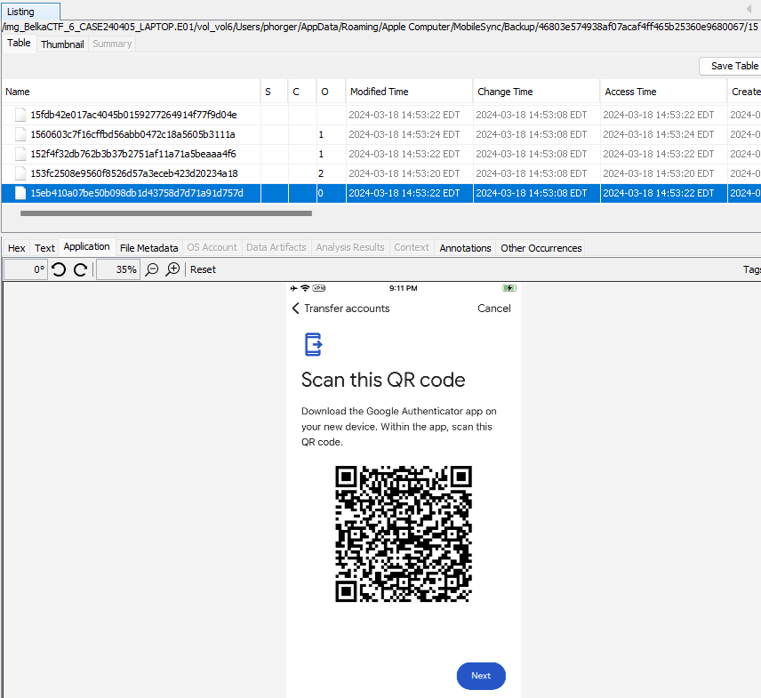Switch to Thumbnail view tab

click(62, 44)
